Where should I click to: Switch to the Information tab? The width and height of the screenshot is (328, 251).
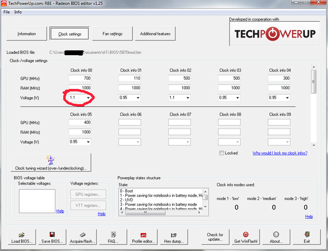[26, 34]
